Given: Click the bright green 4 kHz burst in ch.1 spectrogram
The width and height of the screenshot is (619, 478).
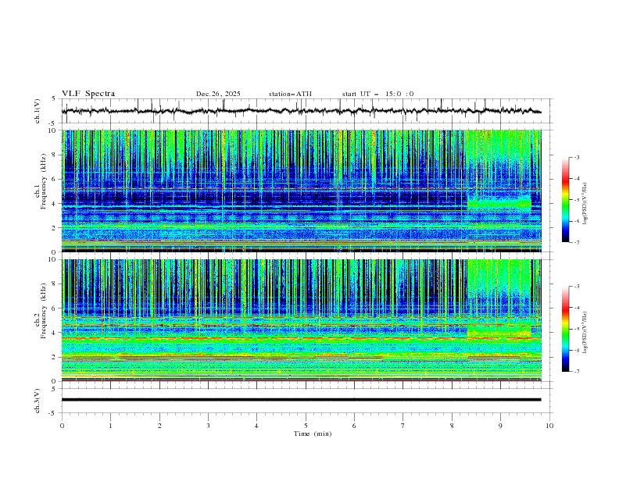Looking at the screenshot, I should tap(499, 203).
